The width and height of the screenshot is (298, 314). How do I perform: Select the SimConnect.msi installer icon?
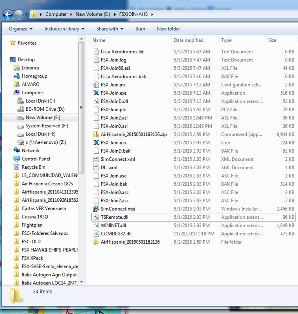(x=96, y=209)
